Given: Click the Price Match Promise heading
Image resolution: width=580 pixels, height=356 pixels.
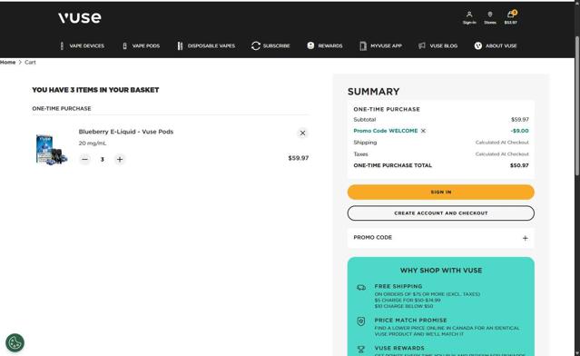Looking at the screenshot, I should click(x=410, y=320).
